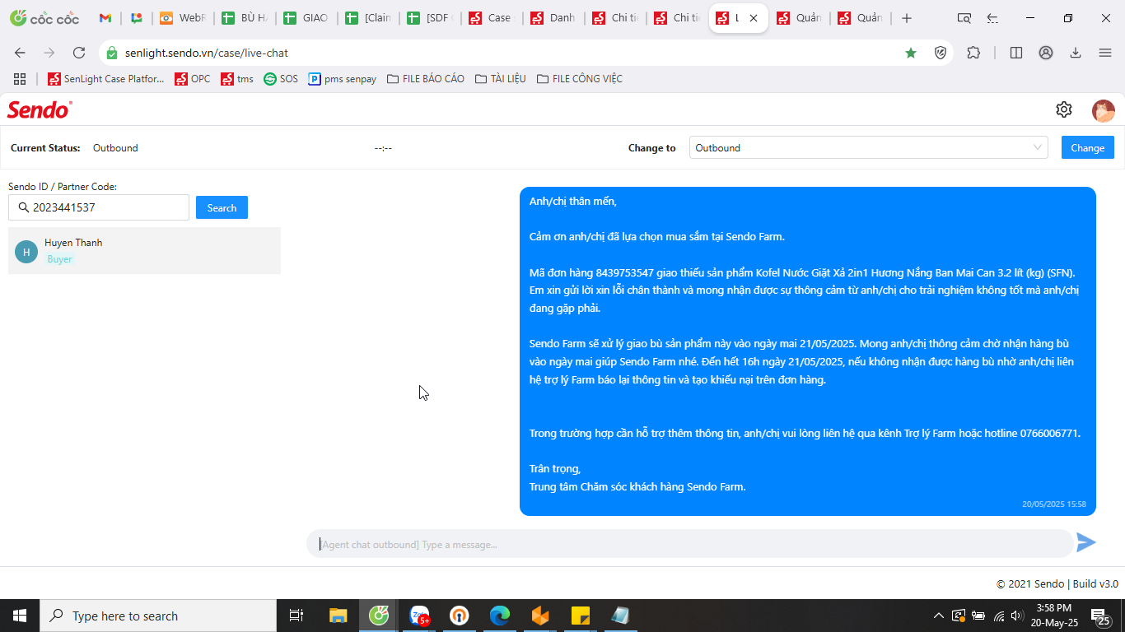Open the SenLight Case Platform bookmark
The width and height of the screenshot is (1125, 632).
point(105,79)
